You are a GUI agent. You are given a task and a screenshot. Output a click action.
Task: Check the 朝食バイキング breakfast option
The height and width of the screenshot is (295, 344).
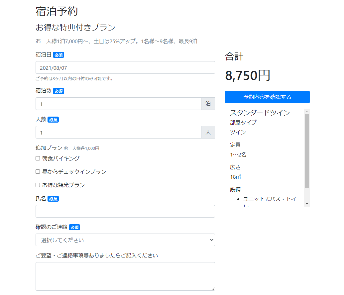pos(38,158)
